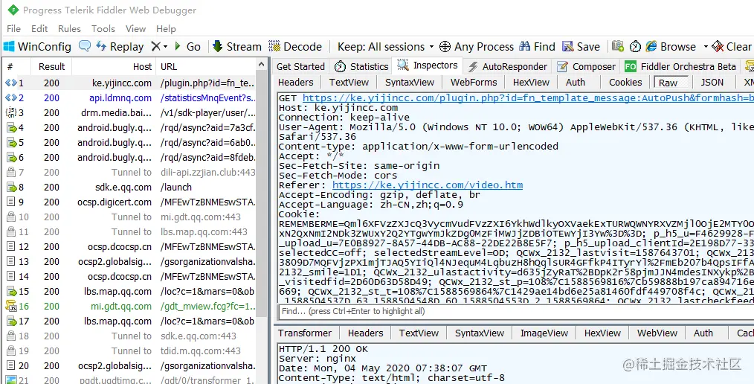Select the response ImageView tab

[x=544, y=333]
